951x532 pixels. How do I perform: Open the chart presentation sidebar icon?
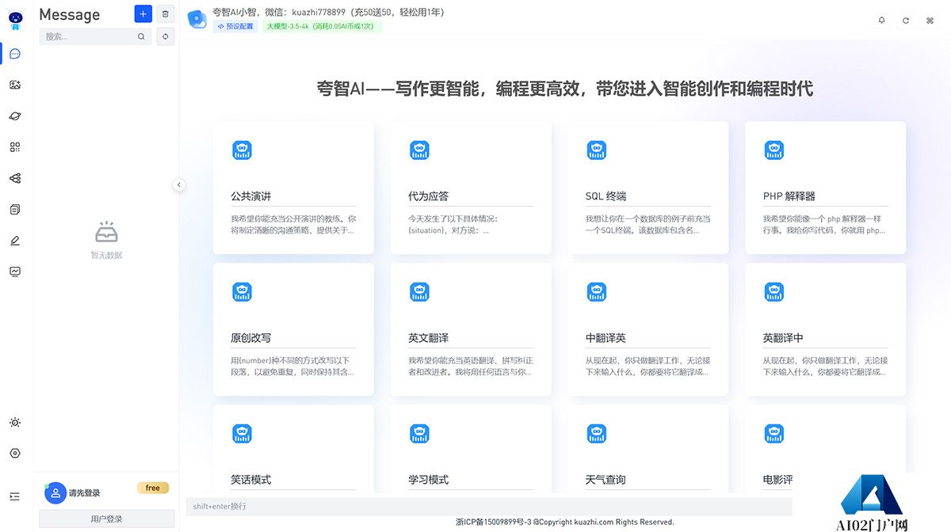pos(15,271)
